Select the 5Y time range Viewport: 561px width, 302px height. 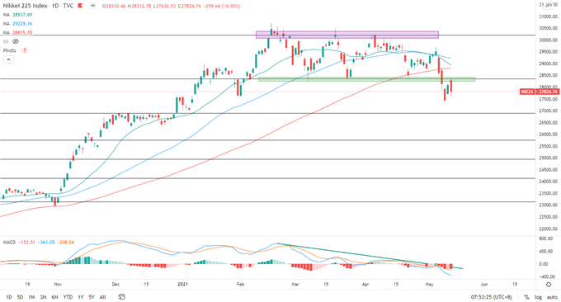point(92,297)
